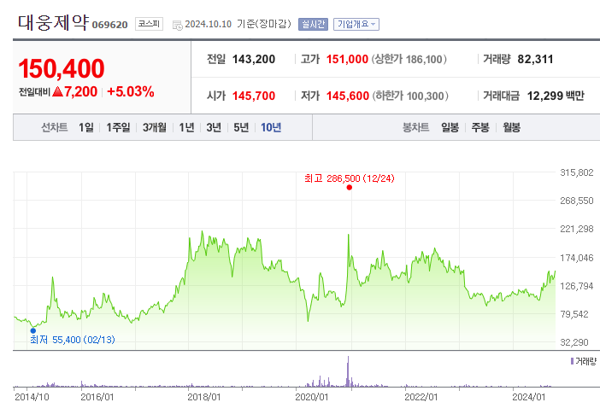Click the +5.03% change percentage

point(131,91)
